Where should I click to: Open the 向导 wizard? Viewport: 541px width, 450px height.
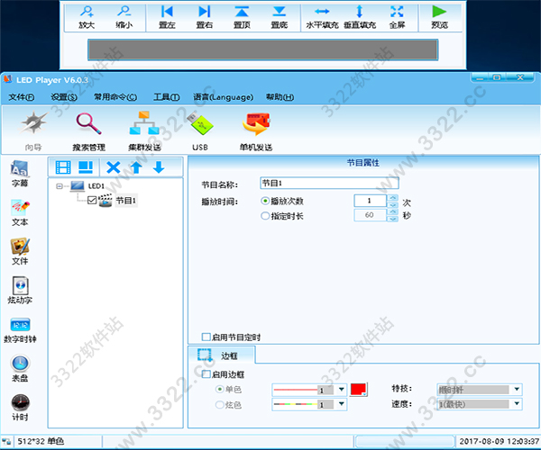click(x=33, y=130)
